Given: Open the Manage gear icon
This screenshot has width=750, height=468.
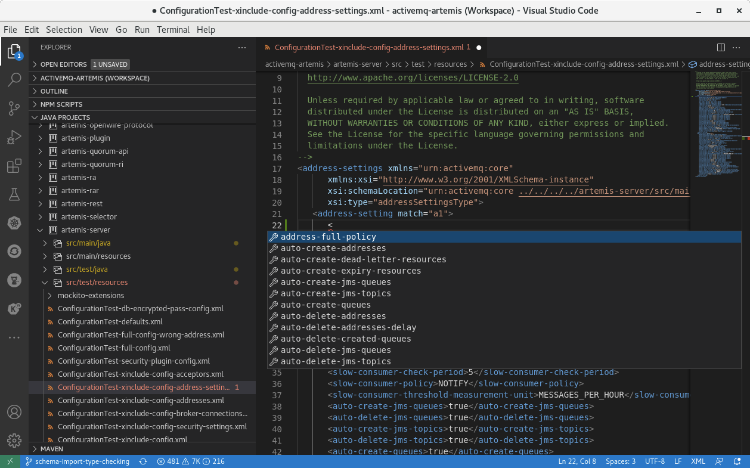Looking at the screenshot, I should 14,441.
